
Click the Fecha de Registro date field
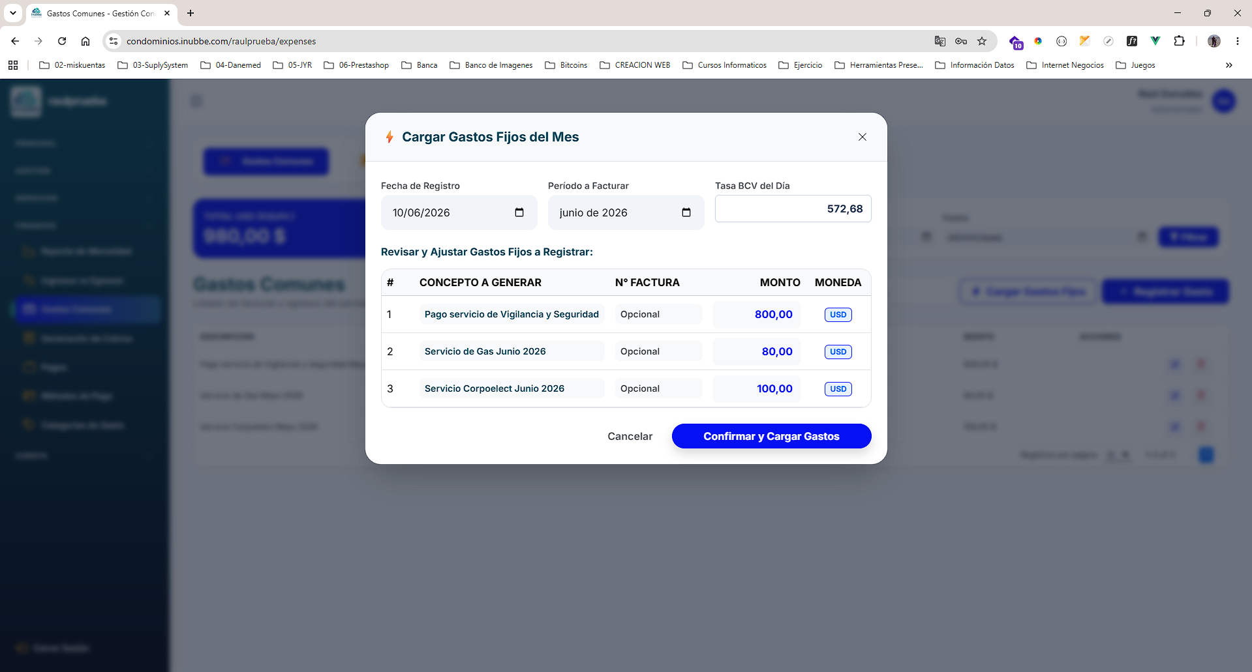click(459, 212)
